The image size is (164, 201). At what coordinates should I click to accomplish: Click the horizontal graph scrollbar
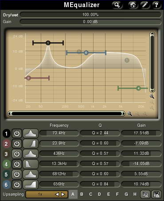(x=66, y=114)
